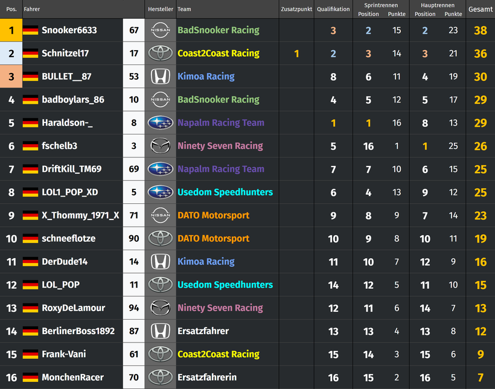Click the German flag next to LOL1_POP_XD
The width and height of the screenshot is (495, 389).
point(31,192)
